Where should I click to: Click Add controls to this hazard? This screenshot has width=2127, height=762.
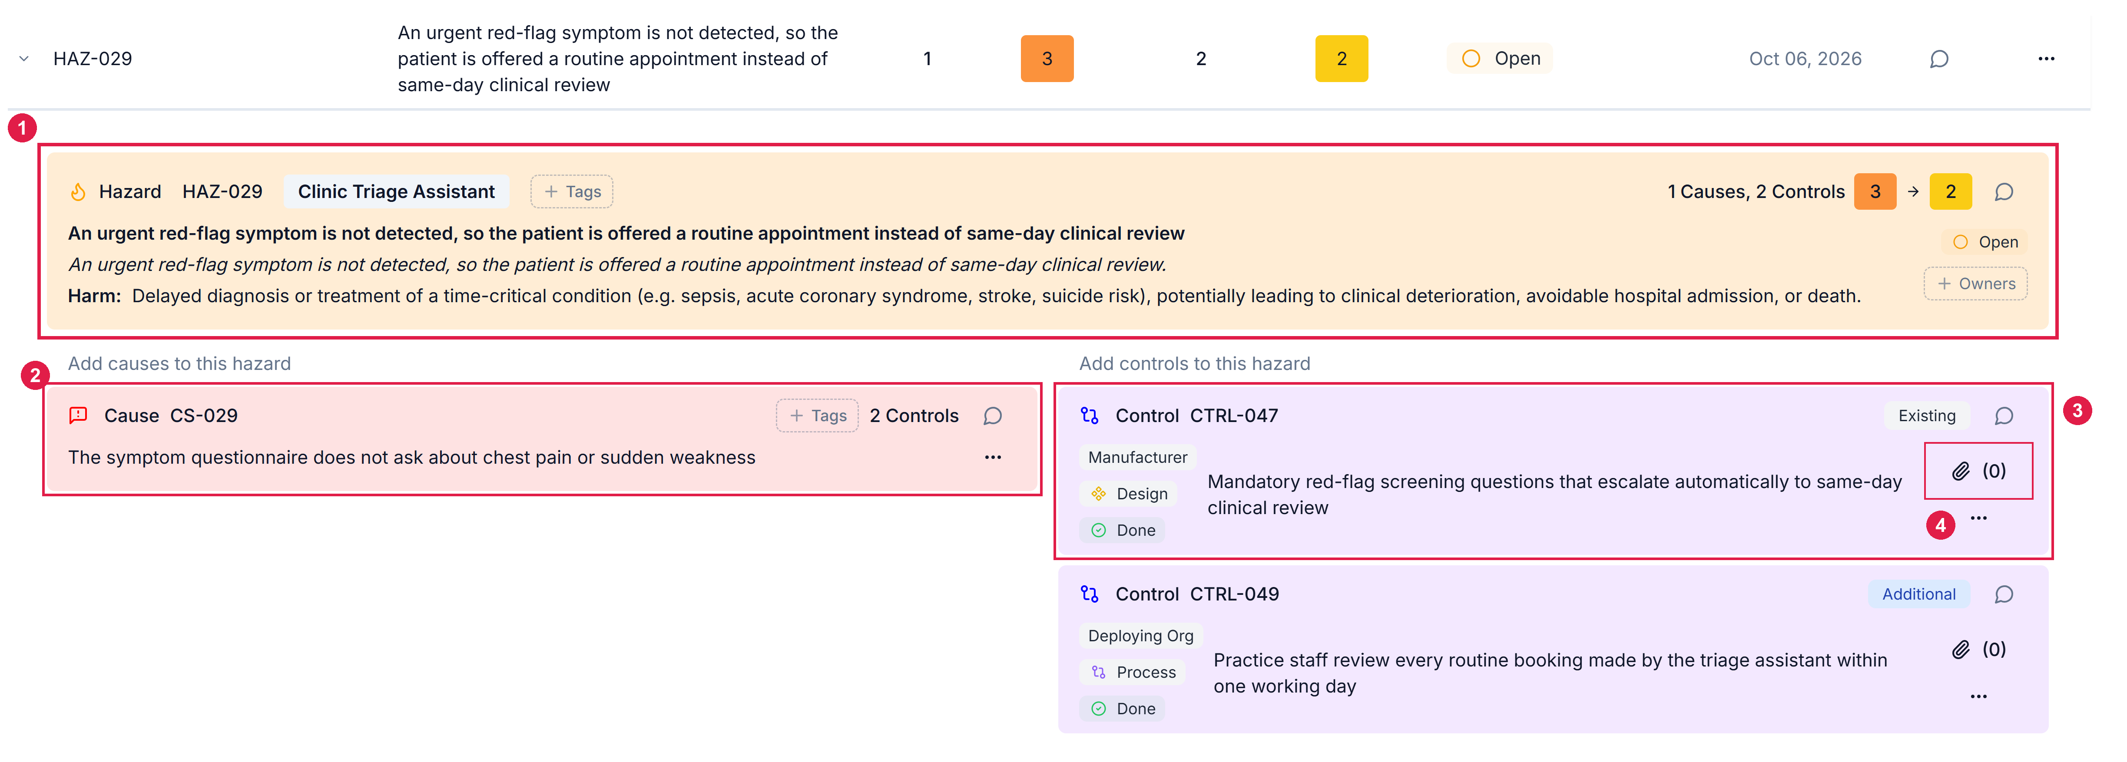pos(1194,363)
